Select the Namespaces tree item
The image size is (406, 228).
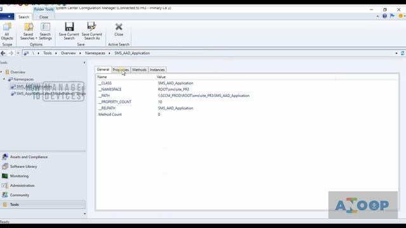23,79
